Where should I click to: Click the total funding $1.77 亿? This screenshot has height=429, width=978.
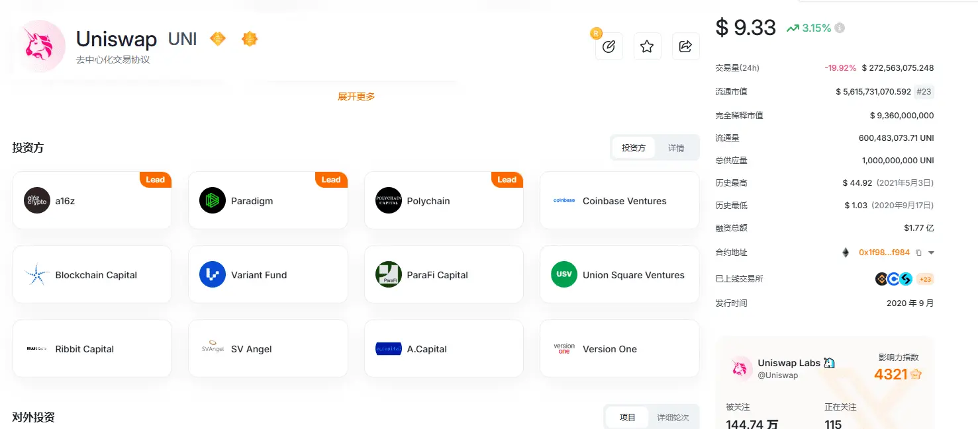919,228
